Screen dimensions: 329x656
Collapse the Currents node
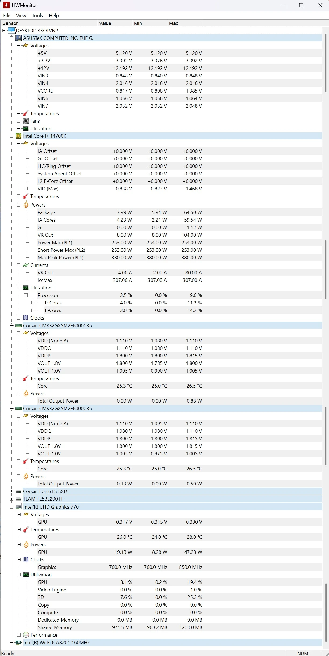19,265
